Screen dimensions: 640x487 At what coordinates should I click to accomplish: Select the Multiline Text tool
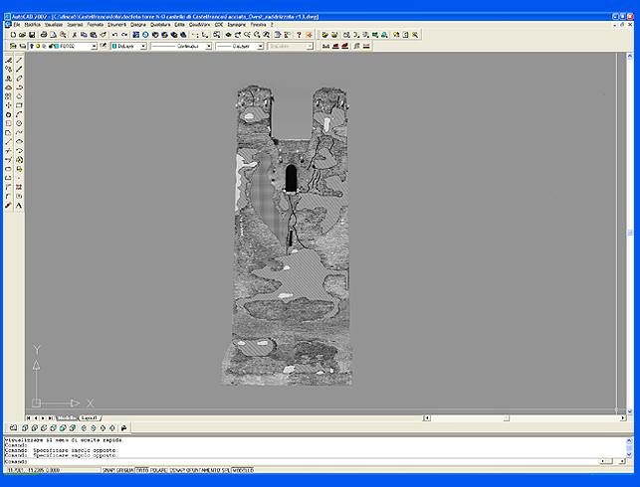19,205
